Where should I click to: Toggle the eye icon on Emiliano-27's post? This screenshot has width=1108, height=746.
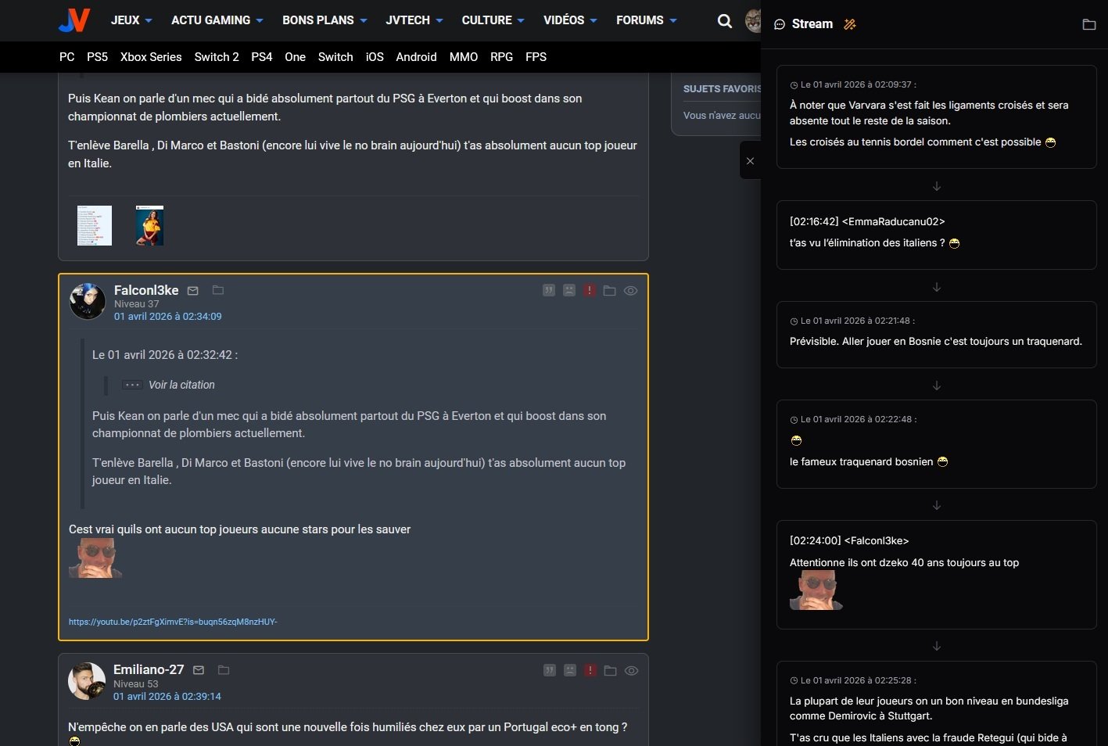(631, 671)
